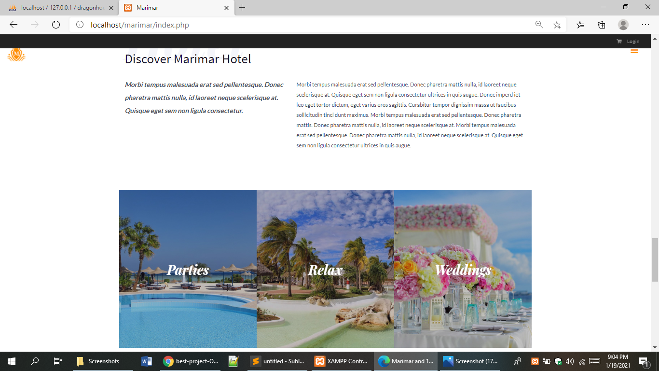Image resolution: width=659 pixels, height=371 pixels.
Task: Open the orange hamburger navigation menu
Action: click(634, 51)
